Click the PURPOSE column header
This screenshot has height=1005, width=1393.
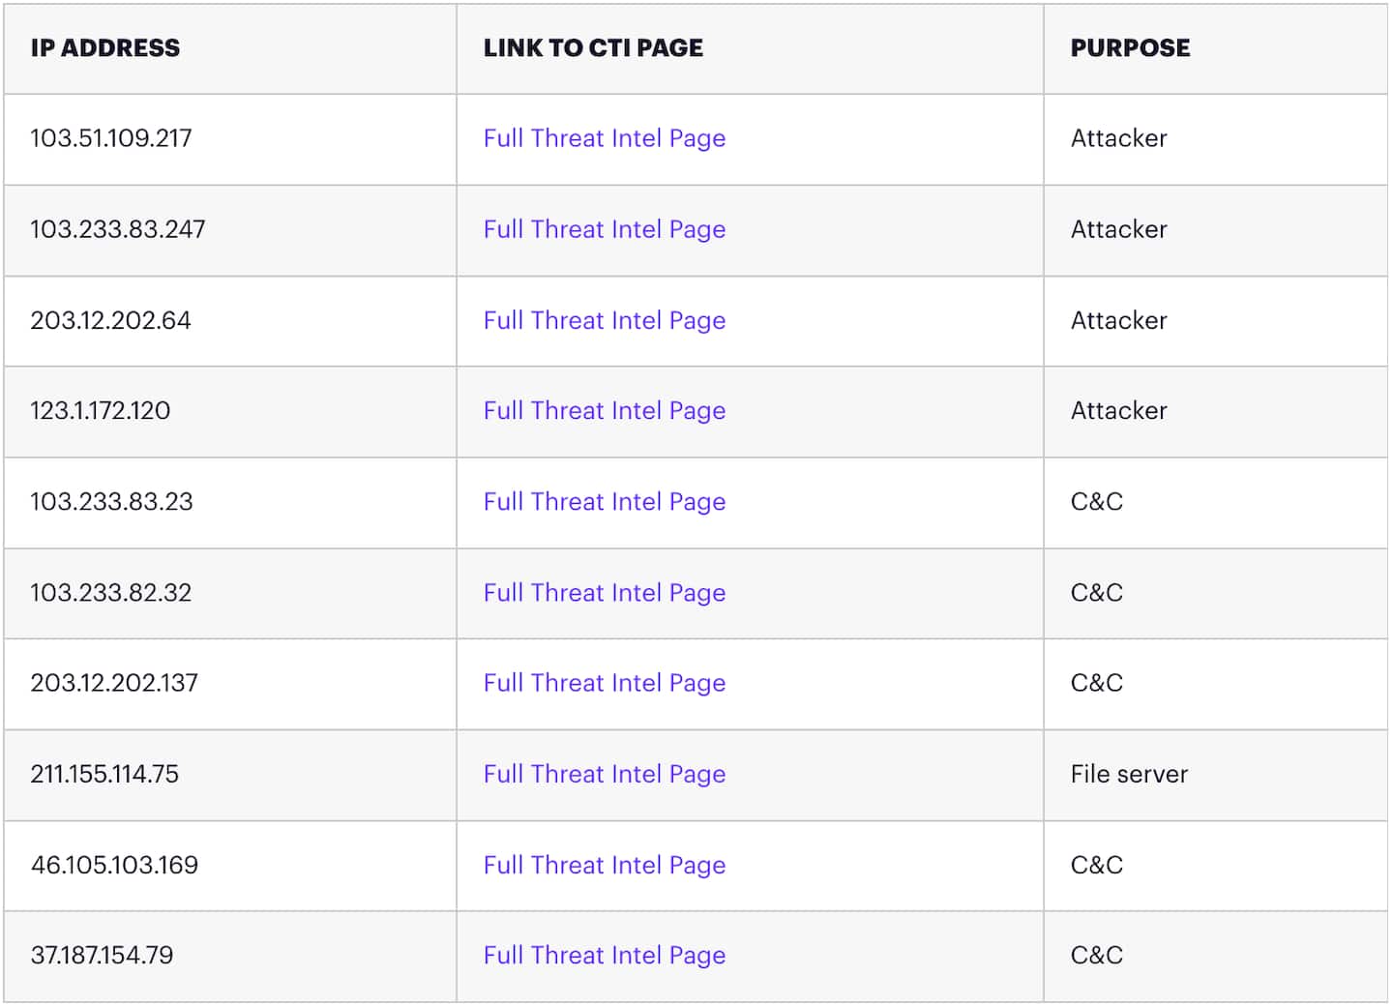1130,47
